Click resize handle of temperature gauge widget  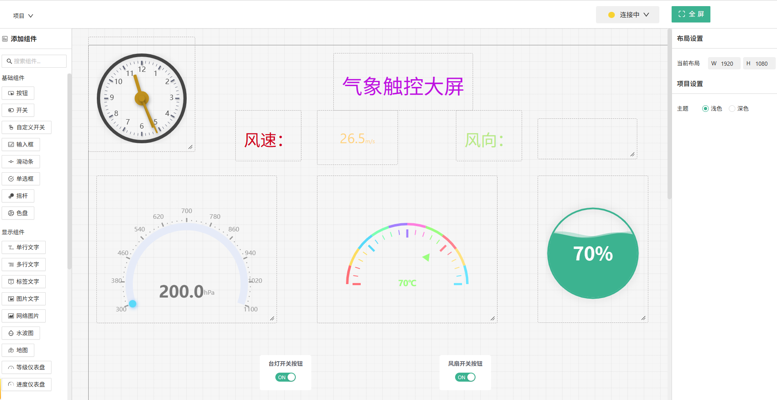[x=493, y=318]
